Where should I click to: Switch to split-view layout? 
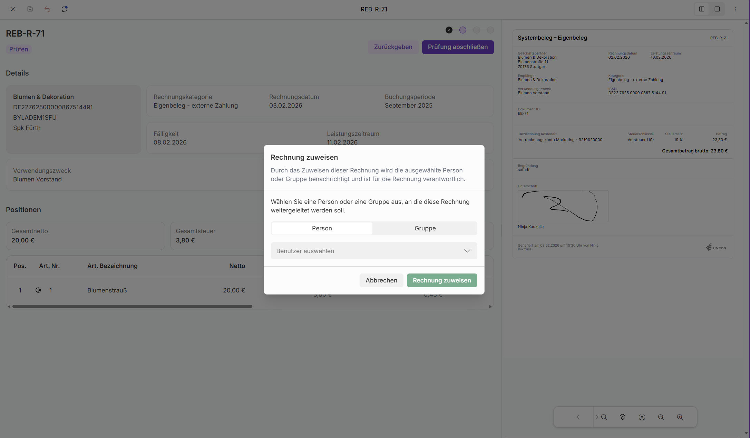[702, 9]
